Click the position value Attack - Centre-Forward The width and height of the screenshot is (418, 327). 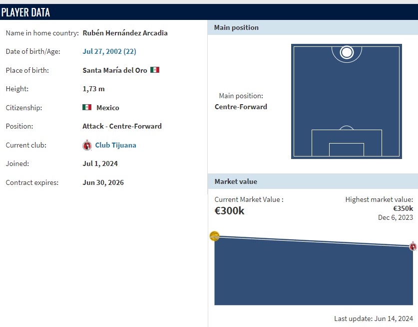[x=122, y=126]
